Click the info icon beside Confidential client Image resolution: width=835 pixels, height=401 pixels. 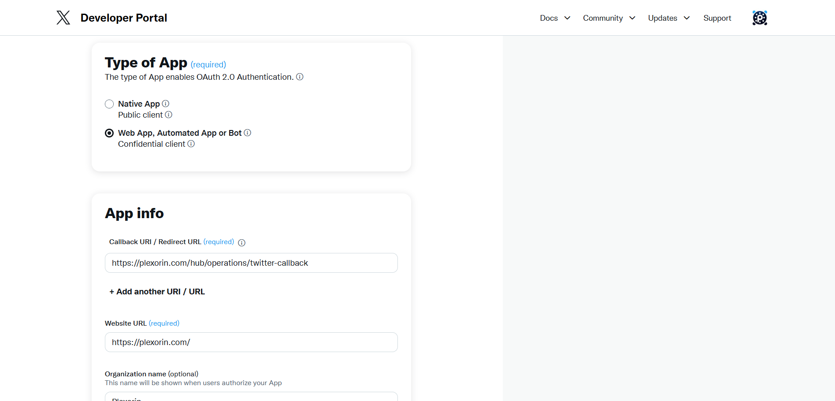pos(191,144)
